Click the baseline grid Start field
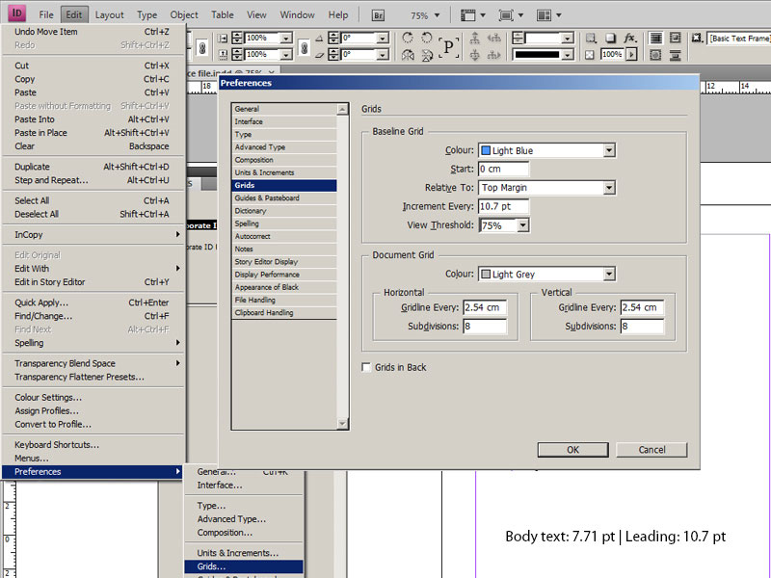The height and width of the screenshot is (578, 771). click(x=503, y=170)
